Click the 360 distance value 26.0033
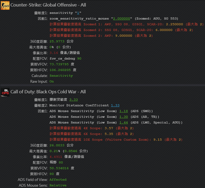Screen dimensions: 205x188 [57, 145]
